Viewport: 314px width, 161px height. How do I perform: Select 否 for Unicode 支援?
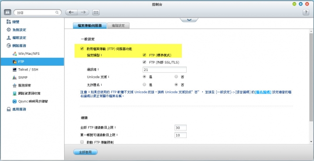click(x=176, y=77)
